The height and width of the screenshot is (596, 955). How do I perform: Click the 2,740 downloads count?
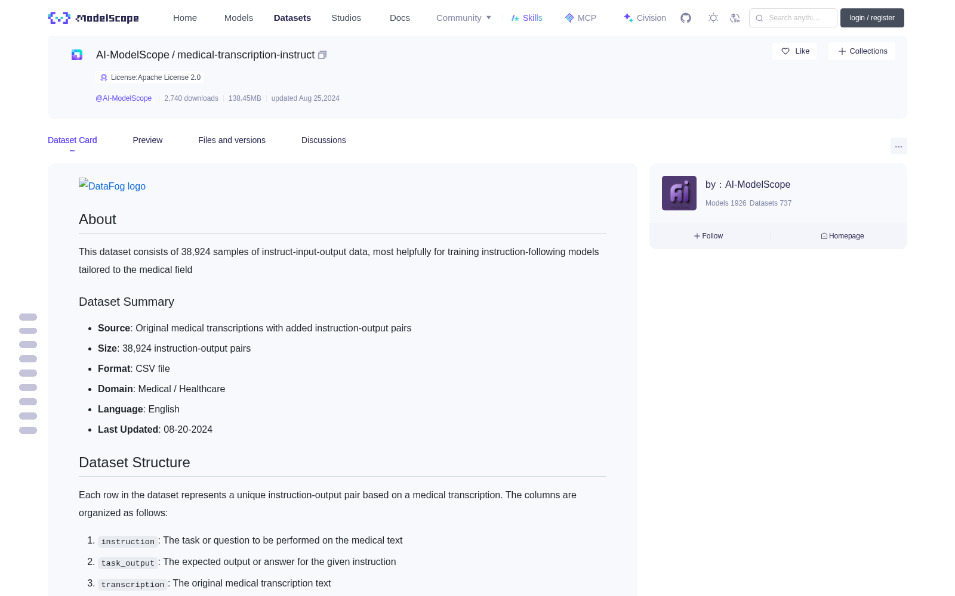coord(191,98)
